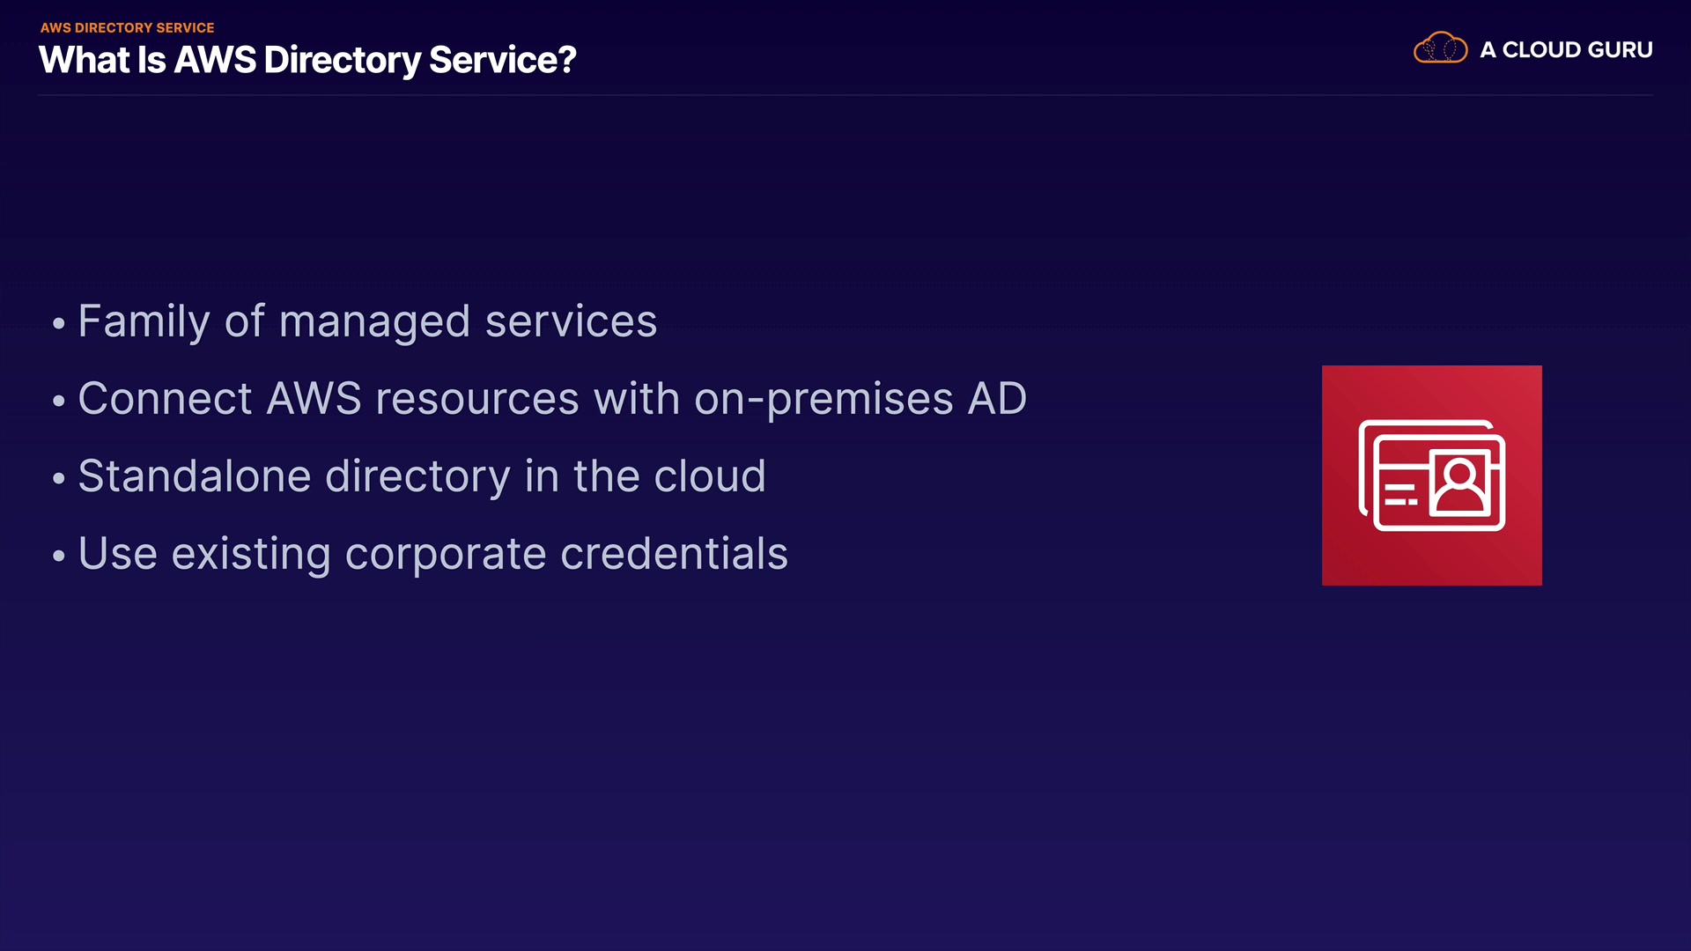Click the question mark ending the slide title
The image size is (1691, 951).
pos(566,60)
